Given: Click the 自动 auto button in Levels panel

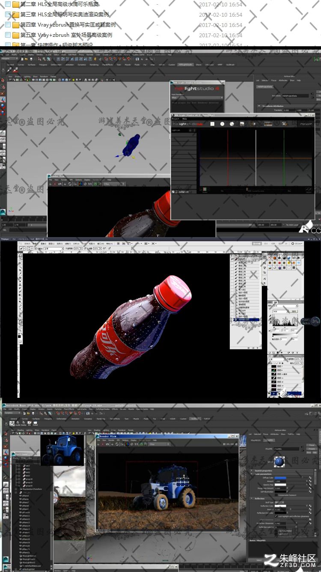Looking at the screenshot, I should [x=294, y=311].
